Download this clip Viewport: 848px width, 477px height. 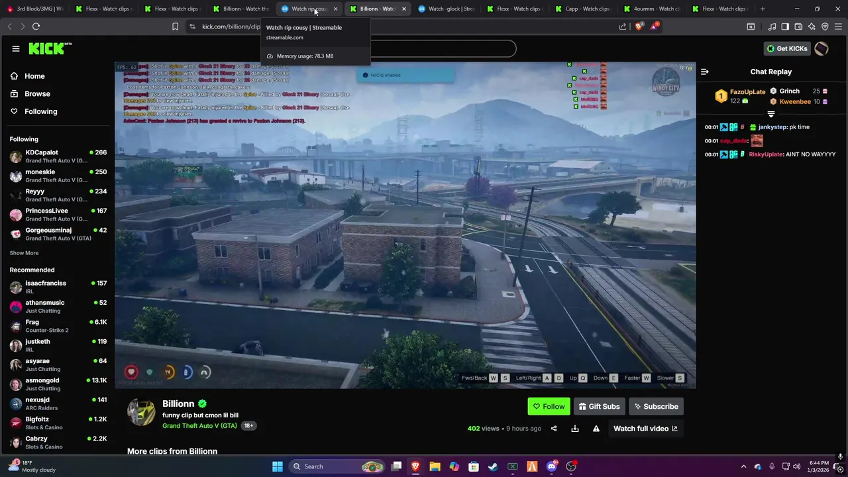[575, 429]
